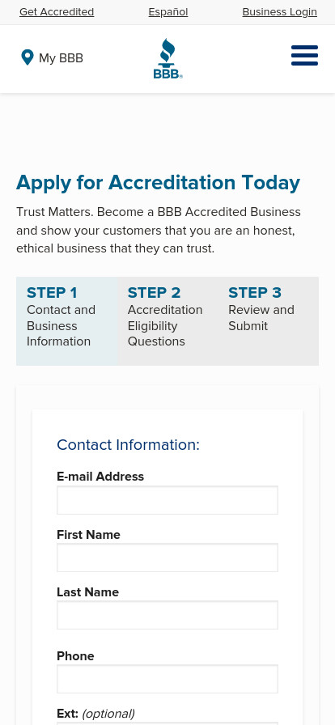Go to Business Login
335x725 pixels.
point(279,12)
